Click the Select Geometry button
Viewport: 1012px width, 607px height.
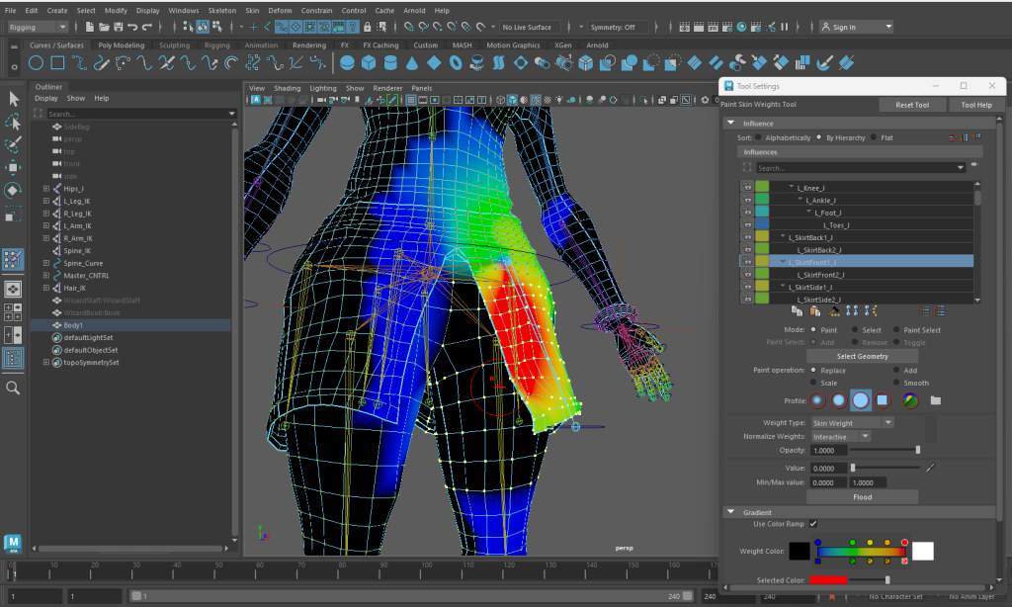[861, 355]
